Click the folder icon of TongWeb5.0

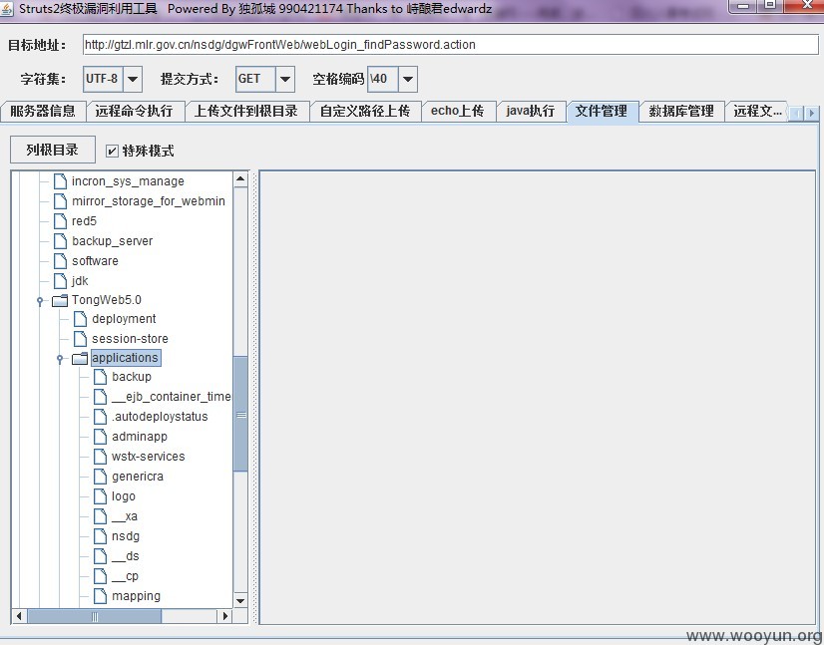pos(60,300)
